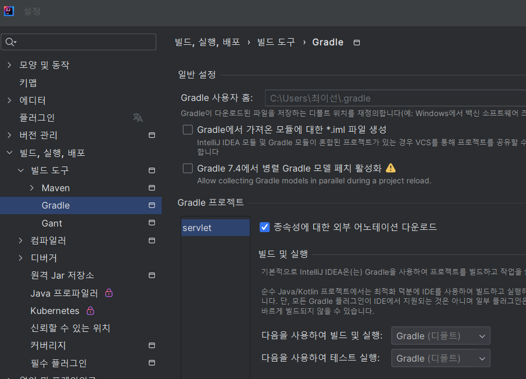Image resolution: width=526 pixels, height=379 pixels.
Task: Click 디버거 tree label
Action: 44,258
